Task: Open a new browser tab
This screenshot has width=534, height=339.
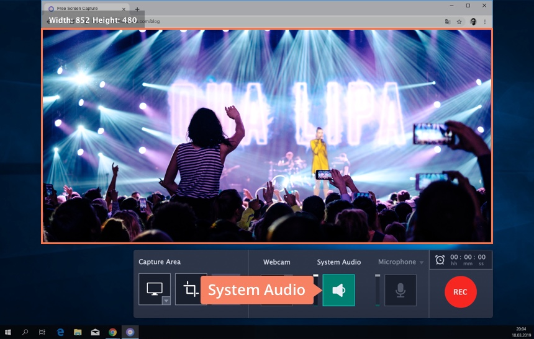Action: point(137,9)
